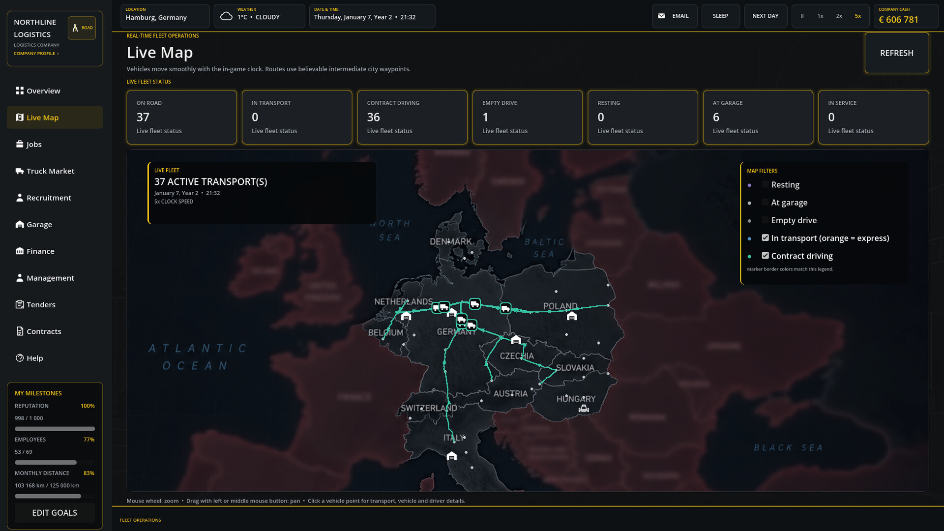
Task: Click the Sleep button
Action: point(720,16)
